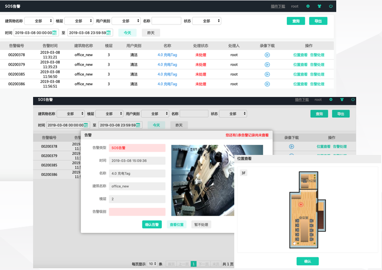
Task: Click 3F floor label on map panel
Action: (x=243, y=173)
